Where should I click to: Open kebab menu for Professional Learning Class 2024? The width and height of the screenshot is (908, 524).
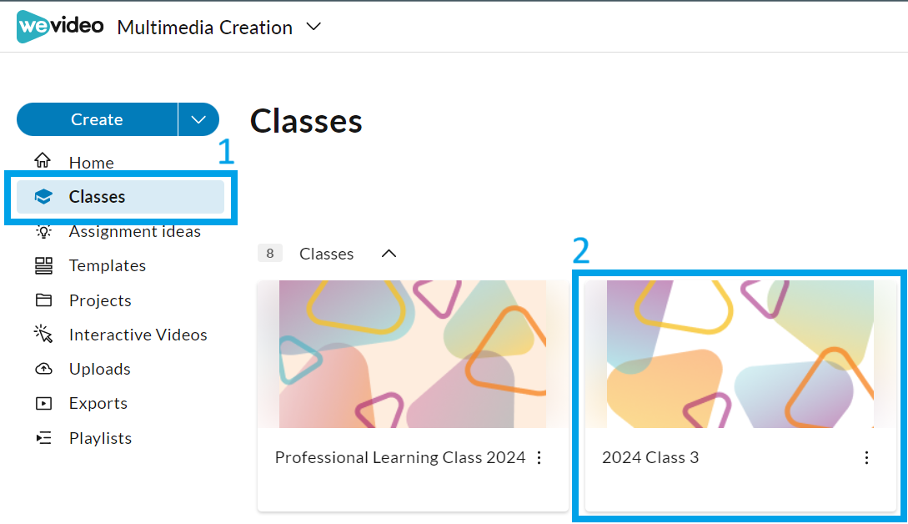click(x=539, y=457)
